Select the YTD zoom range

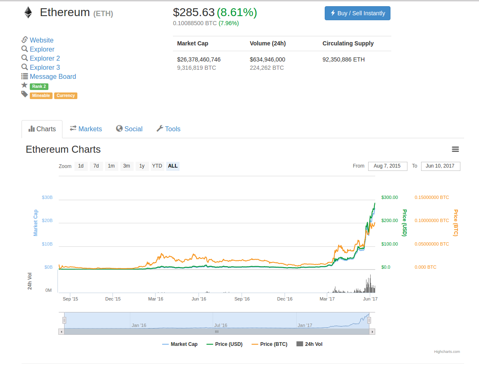tap(157, 166)
